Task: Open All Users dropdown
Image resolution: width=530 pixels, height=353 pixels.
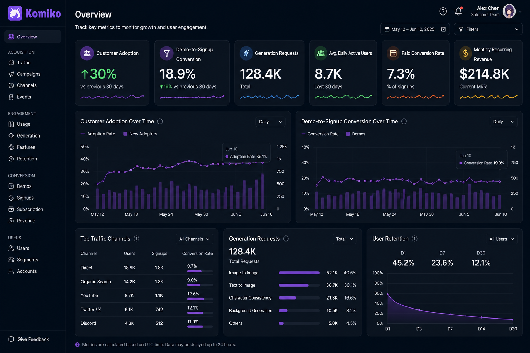Action: pyautogui.click(x=502, y=239)
